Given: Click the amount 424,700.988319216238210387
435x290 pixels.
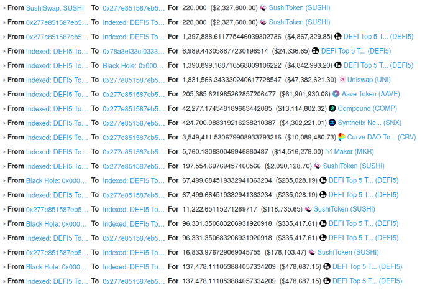Looking at the screenshot, I should [x=229, y=123].
